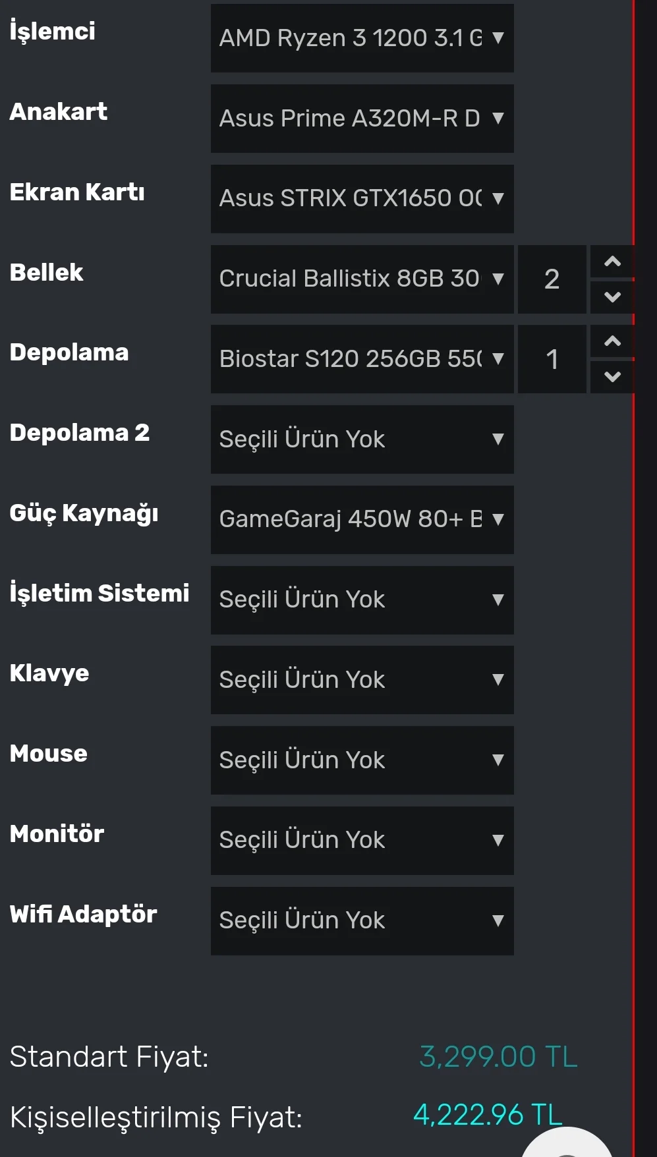
Task: Select an İşletim Sistemi option
Action: pyautogui.click(x=362, y=600)
